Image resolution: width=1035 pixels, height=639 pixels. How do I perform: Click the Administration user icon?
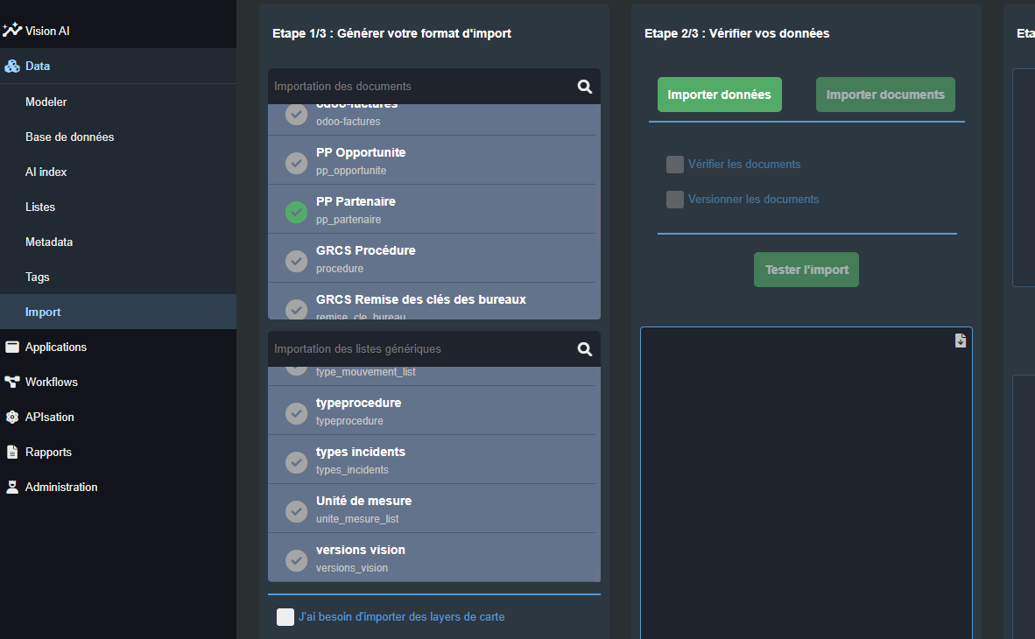point(12,487)
